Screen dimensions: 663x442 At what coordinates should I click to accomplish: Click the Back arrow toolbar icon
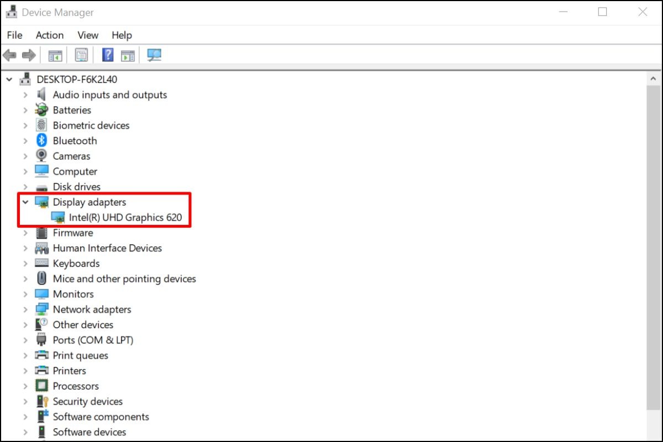point(9,55)
